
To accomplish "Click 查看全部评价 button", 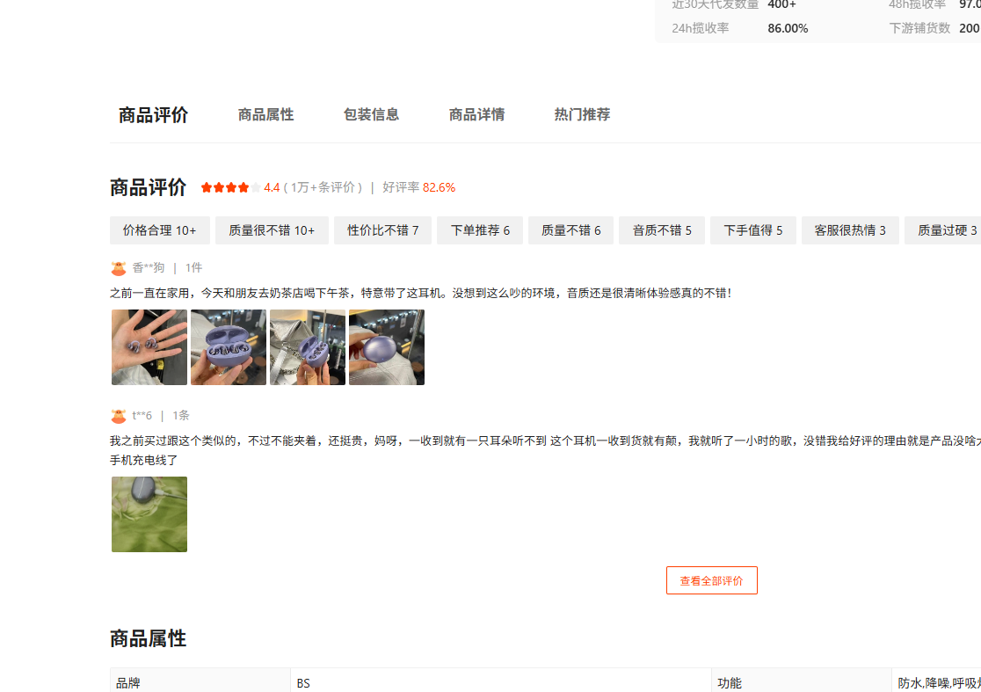I will tap(712, 580).
